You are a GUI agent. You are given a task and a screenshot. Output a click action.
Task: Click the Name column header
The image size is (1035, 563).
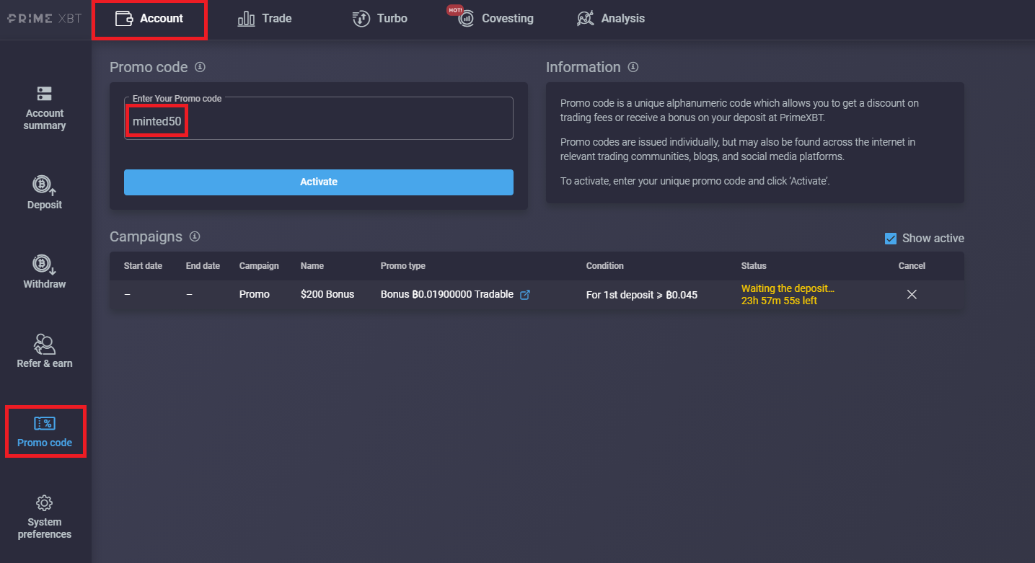click(312, 266)
